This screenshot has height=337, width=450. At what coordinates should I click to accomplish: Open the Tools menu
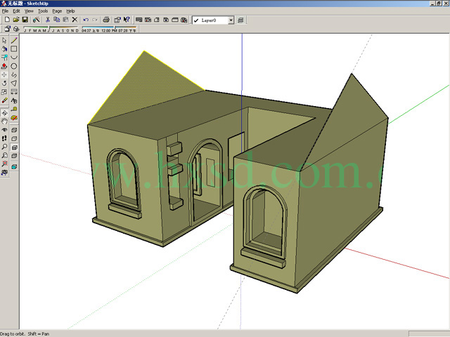(43, 11)
